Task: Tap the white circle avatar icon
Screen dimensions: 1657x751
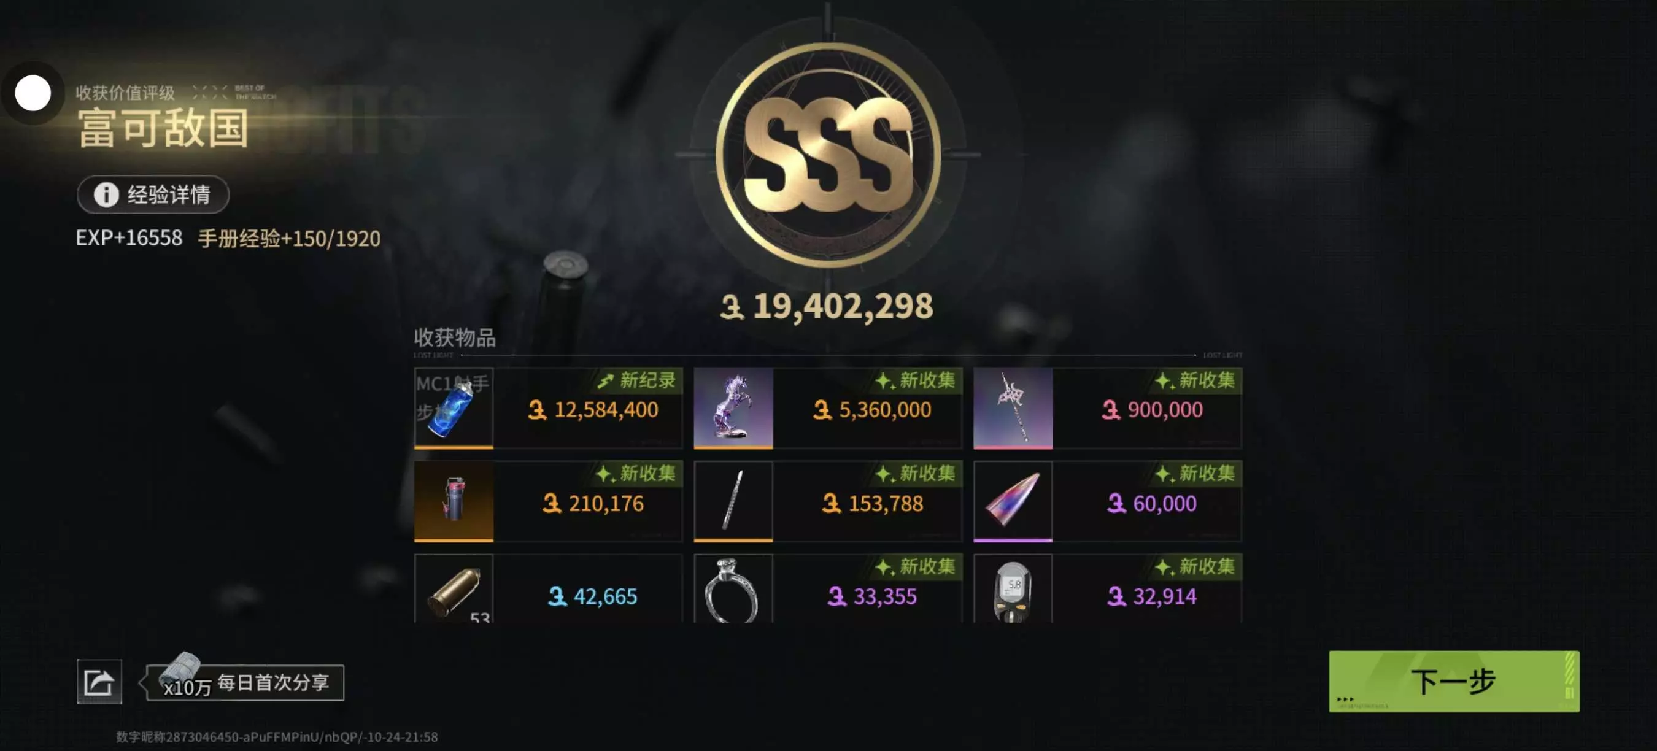Action: click(33, 93)
